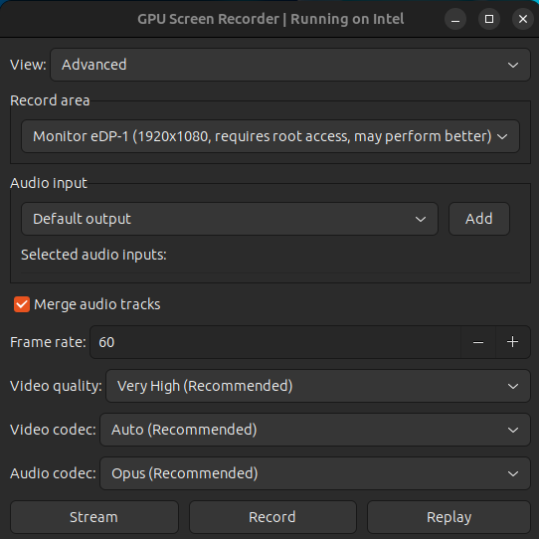The width and height of the screenshot is (539, 539).
Task: Click the "Frame rate:" label
Action: pos(48,342)
